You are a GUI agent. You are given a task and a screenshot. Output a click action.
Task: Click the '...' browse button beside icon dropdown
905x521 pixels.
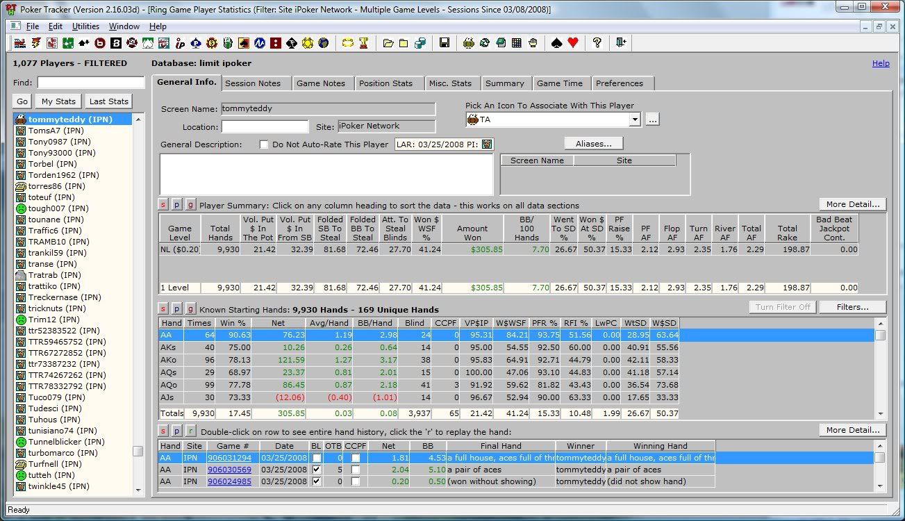[x=651, y=119]
